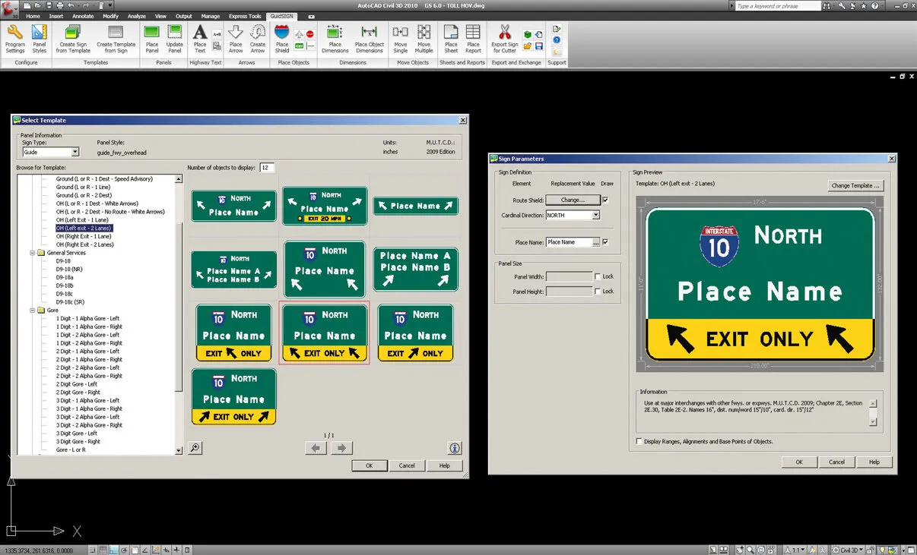Activate the Place Panel tool
The width and height of the screenshot is (917, 555).
click(x=152, y=39)
